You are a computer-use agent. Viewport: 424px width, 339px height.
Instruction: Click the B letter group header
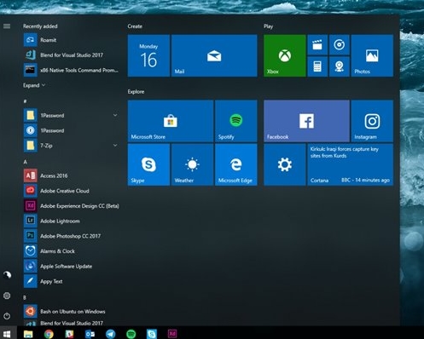tap(25, 297)
